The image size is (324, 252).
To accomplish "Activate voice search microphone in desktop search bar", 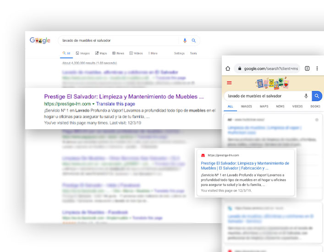I will [x=185, y=40].
